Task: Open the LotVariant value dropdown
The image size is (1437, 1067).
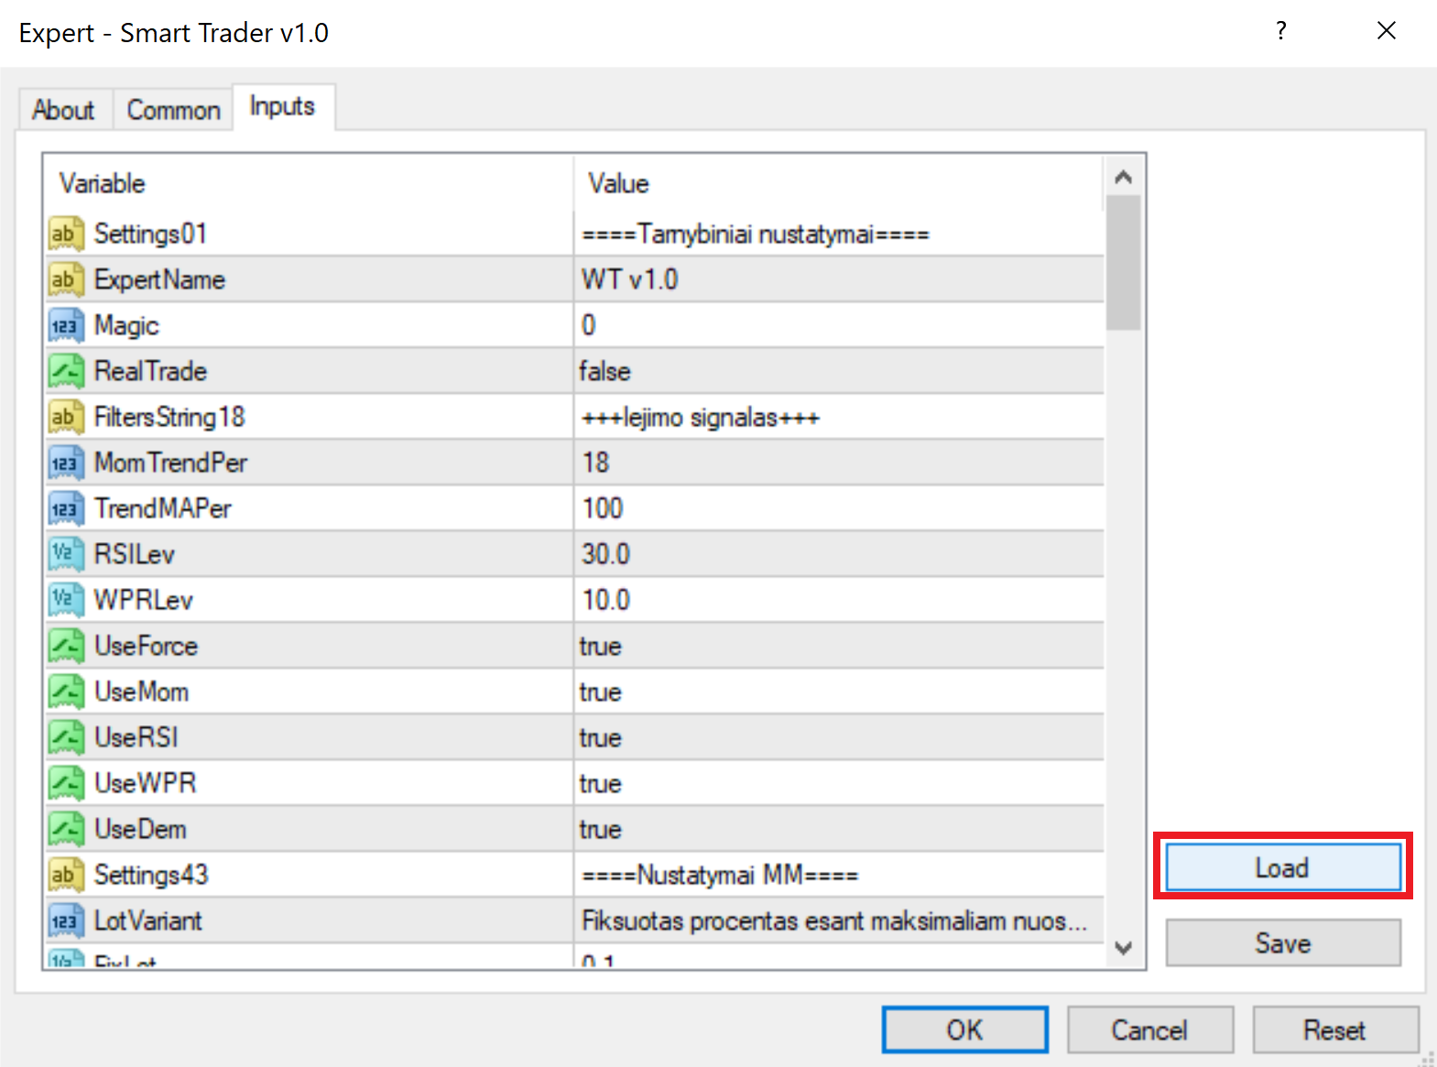Action: point(839,920)
